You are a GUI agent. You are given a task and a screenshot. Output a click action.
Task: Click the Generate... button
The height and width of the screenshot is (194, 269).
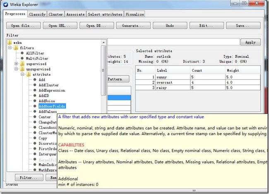tap(133, 26)
